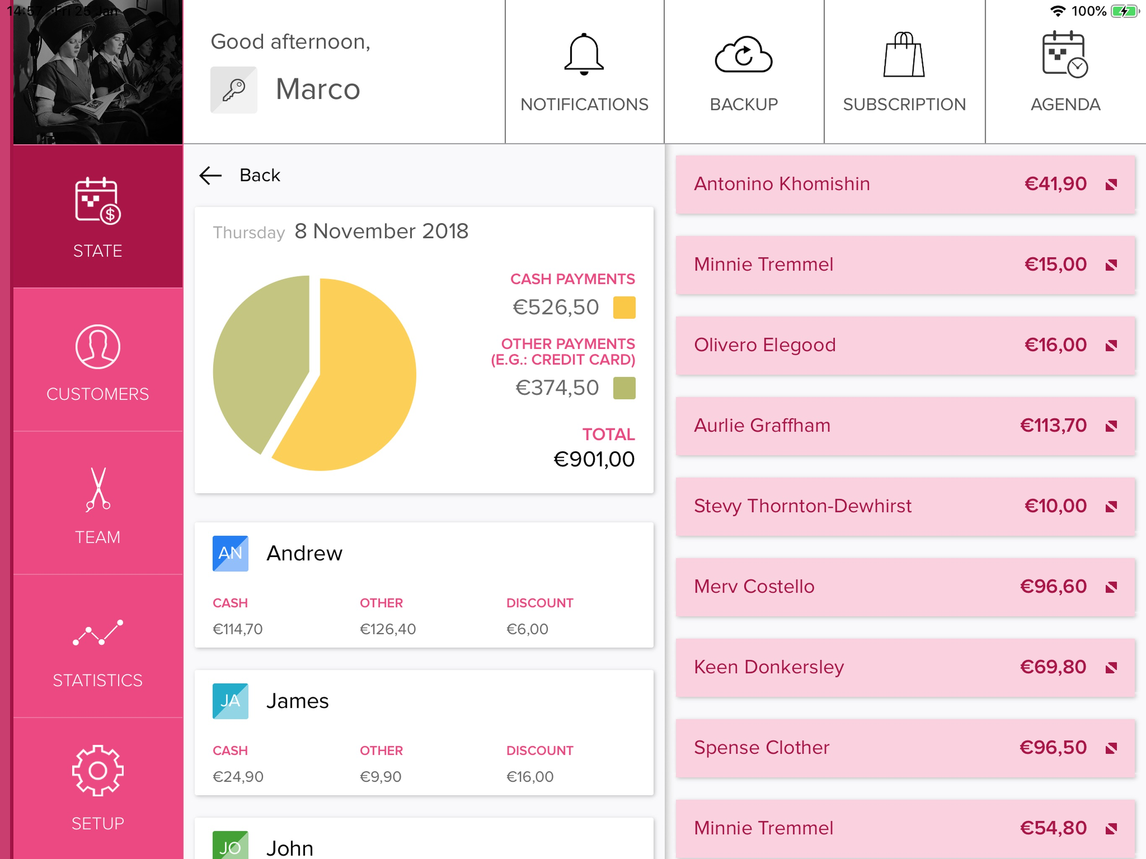Tap Stevy Thornton-Dewhirst's amount €10,00
Viewport: 1146px width, 859px height.
tap(1055, 506)
